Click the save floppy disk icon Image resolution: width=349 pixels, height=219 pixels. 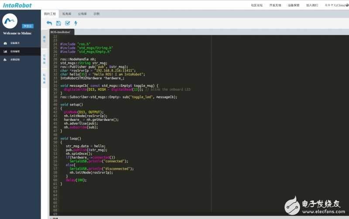58,23
